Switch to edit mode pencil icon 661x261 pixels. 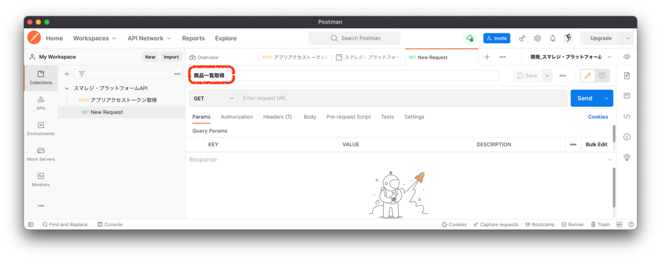click(587, 76)
